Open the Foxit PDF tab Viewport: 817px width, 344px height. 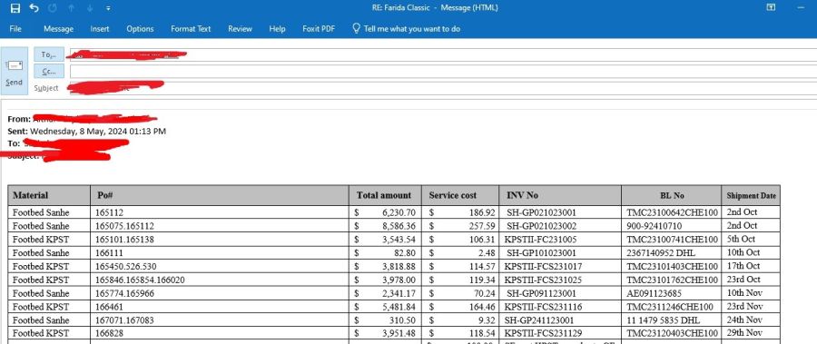[319, 29]
